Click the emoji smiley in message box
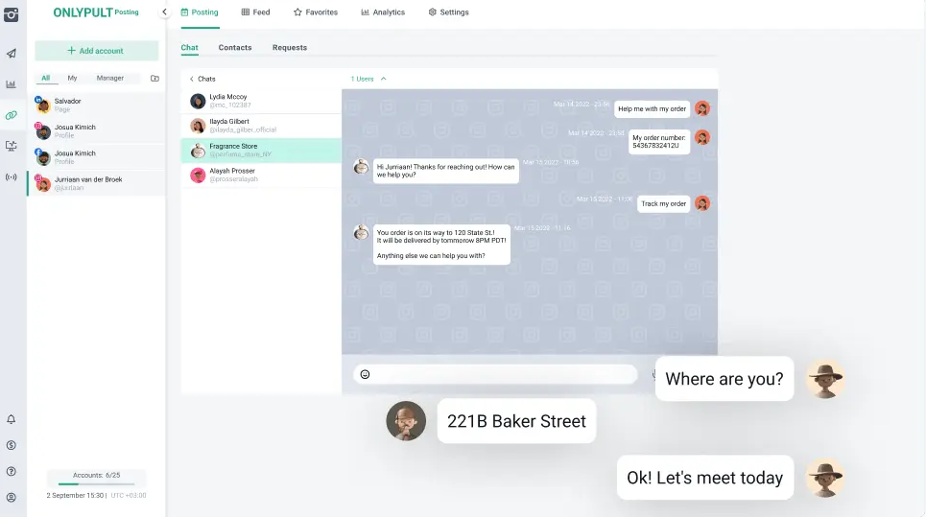Viewport: 926px width, 517px height. point(365,374)
